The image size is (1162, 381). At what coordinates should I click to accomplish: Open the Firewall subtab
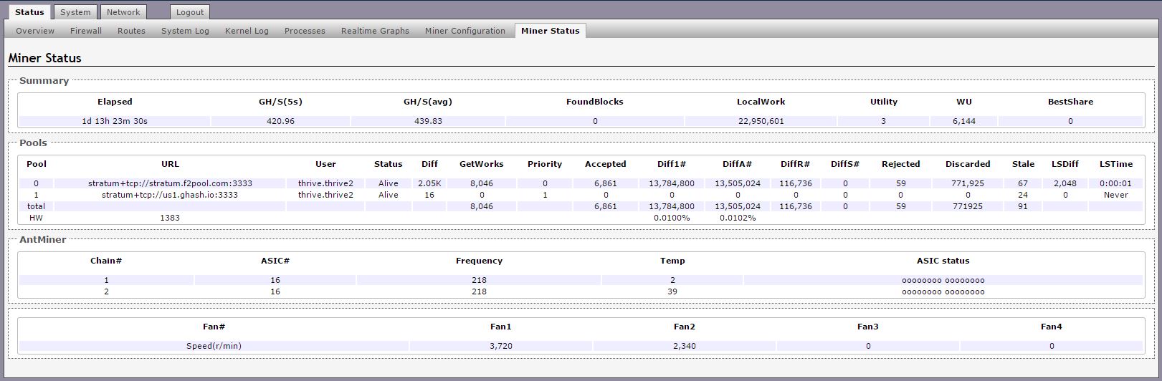pyautogui.click(x=86, y=31)
